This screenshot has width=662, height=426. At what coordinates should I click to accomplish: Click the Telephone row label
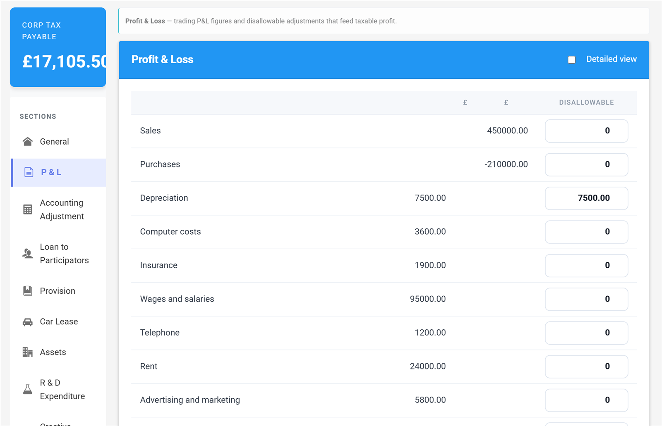[x=160, y=333]
